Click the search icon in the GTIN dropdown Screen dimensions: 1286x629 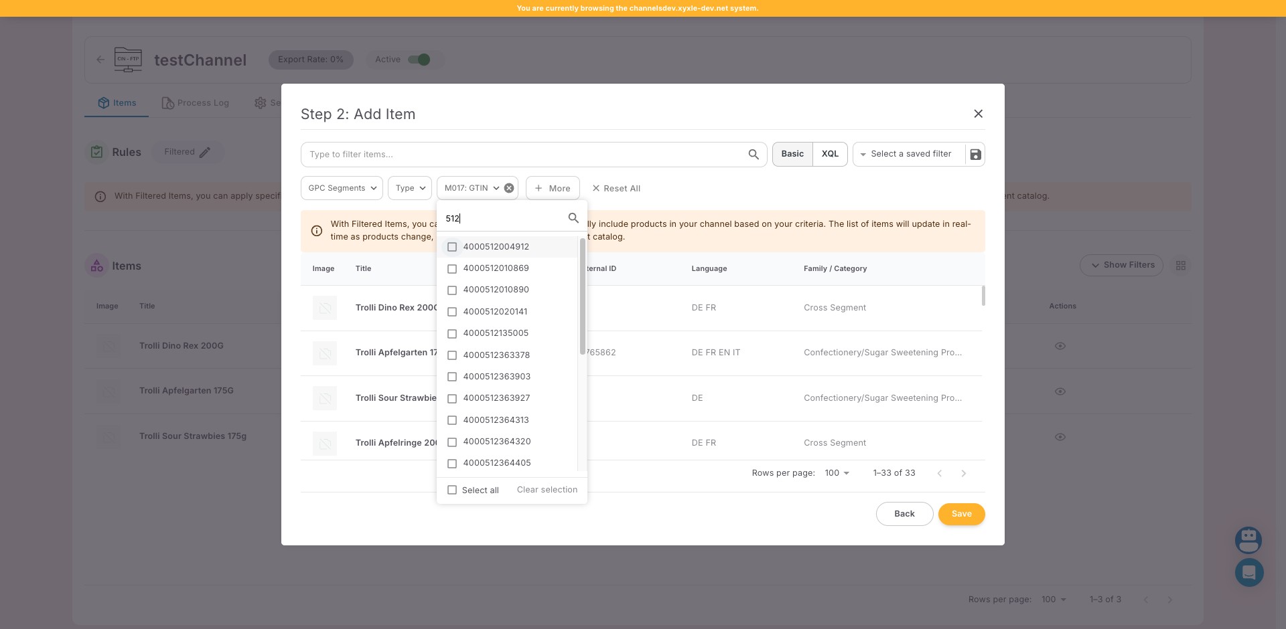tap(573, 218)
